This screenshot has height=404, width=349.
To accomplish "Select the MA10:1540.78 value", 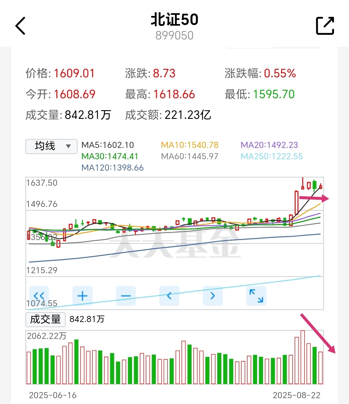I will click(x=190, y=145).
